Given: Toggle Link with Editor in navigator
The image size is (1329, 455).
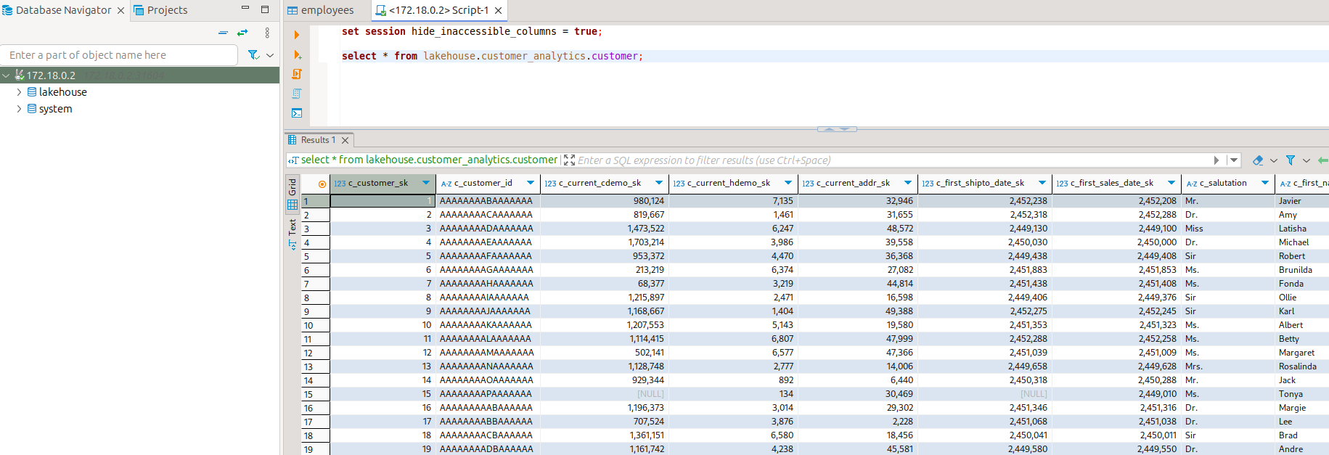Looking at the screenshot, I should pyautogui.click(x=242, y=33).
